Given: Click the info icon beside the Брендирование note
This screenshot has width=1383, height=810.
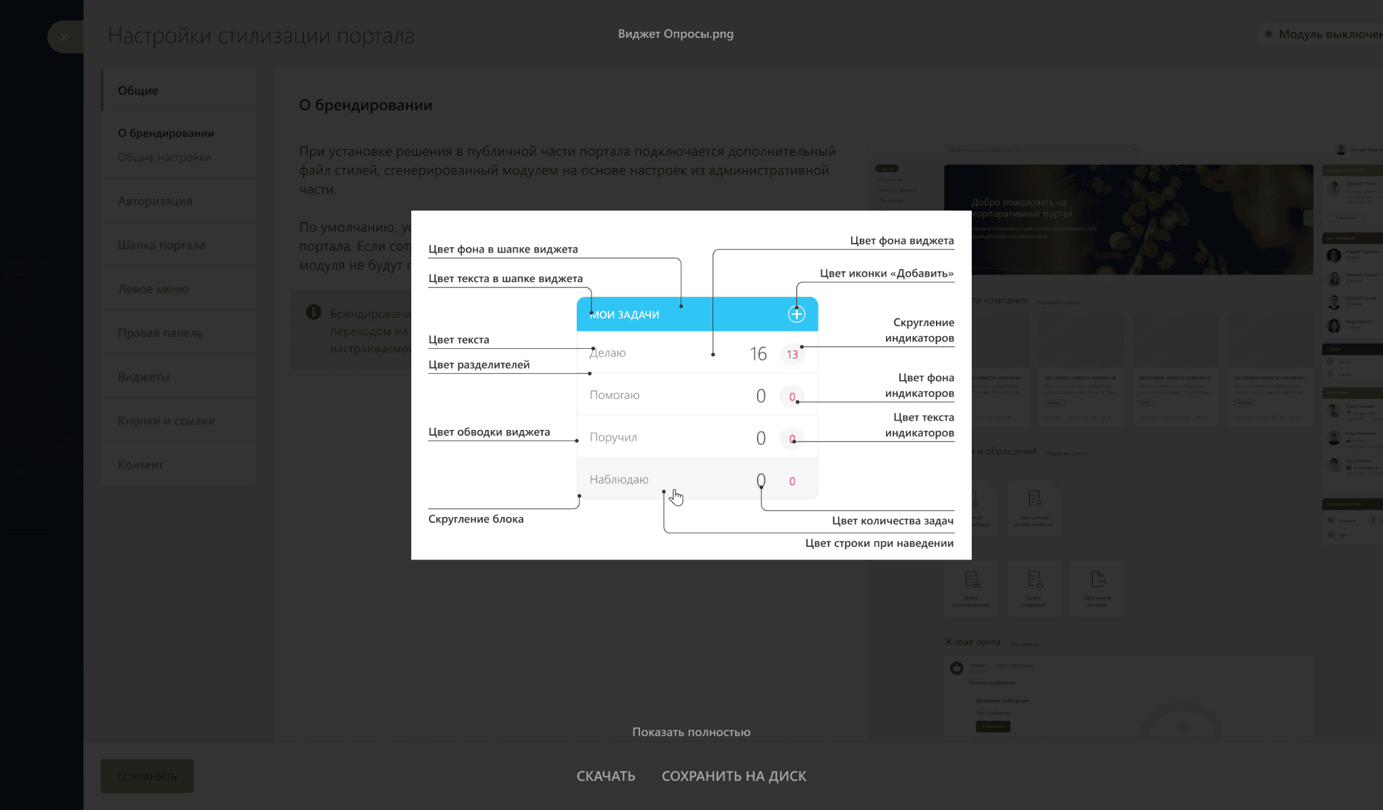Looking at the screenshot, I should point(313,312).
